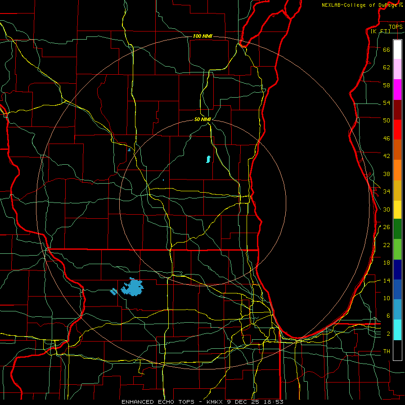Click the "ENHANCED ECHO TOPS" title text
405x405 pixels.
158,402
